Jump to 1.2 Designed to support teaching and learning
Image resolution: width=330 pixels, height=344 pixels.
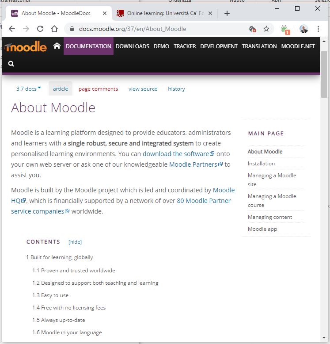(95, 283)
